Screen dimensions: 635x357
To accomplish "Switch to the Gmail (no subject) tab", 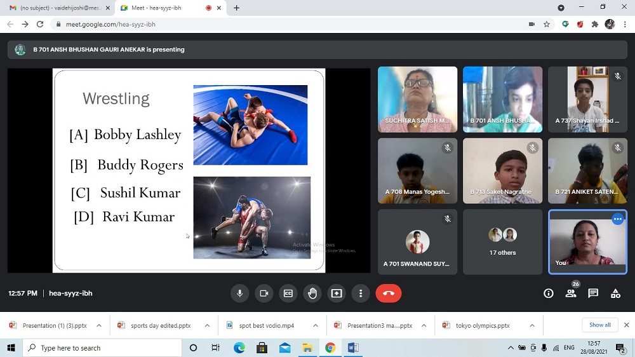I will [57, 8].
